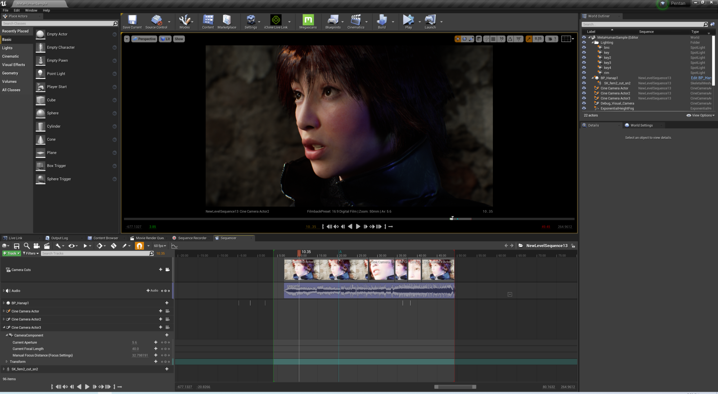Click the Sequencer create camera icon
Screen dimensions: 718x394
(x=37, y=246)
